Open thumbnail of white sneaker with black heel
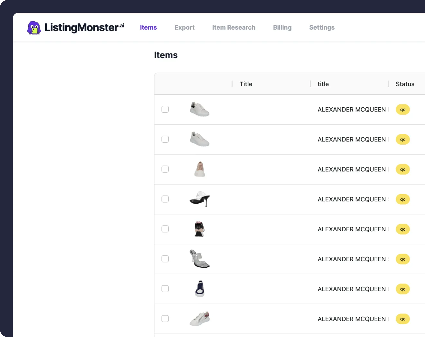Viewport: 425px width, 337px height. (200, 109)
